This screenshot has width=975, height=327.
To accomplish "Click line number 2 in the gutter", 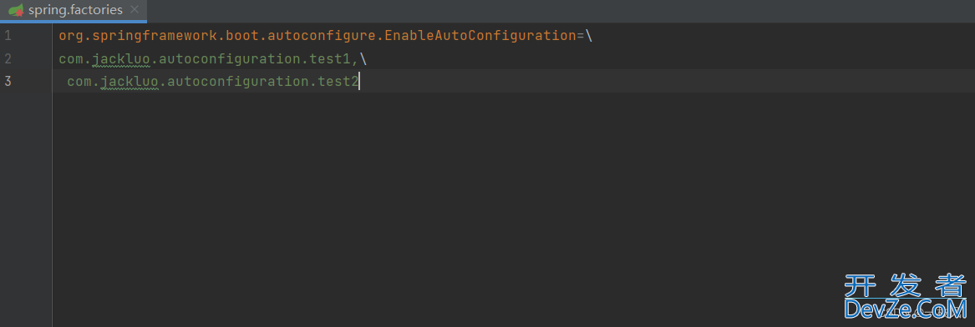I will point(8,59).
